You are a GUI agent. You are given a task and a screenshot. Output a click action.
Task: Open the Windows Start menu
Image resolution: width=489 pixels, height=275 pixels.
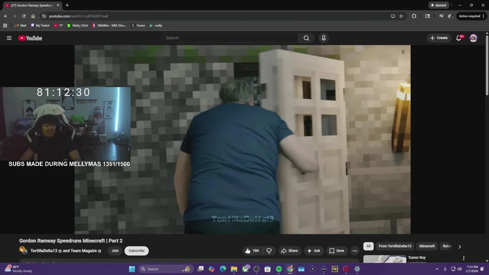point(132,269)
